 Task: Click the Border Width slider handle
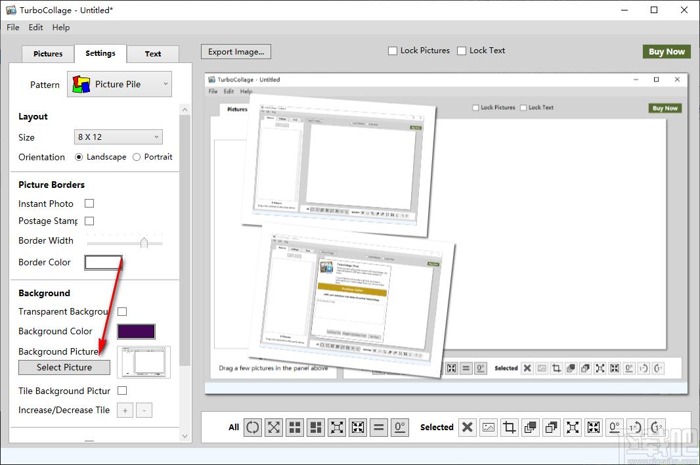point(144,242)
